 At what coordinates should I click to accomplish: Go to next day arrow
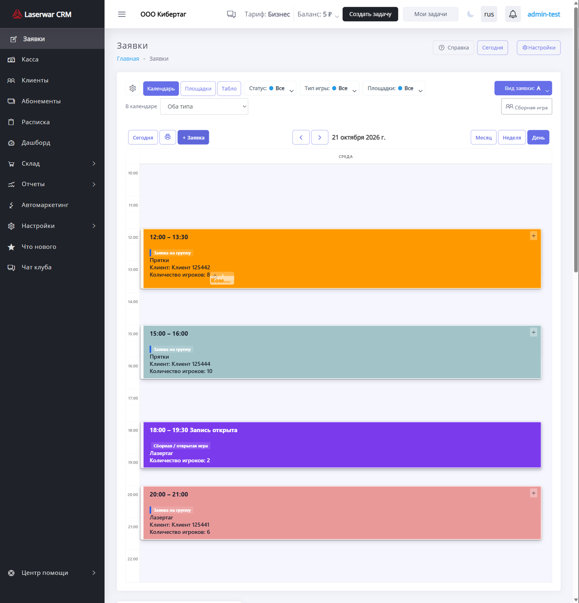click(x=320, y=137)
